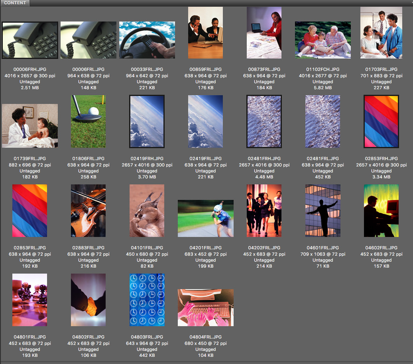Click the 4.48 MB file size text

pos(264,177)
